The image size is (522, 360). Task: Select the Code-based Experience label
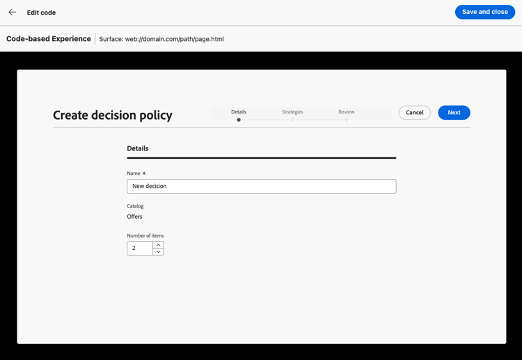[49, 38]
